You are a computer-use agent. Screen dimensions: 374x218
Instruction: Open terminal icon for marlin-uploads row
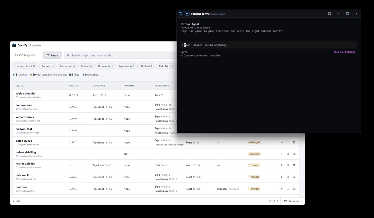click(294, 165)
